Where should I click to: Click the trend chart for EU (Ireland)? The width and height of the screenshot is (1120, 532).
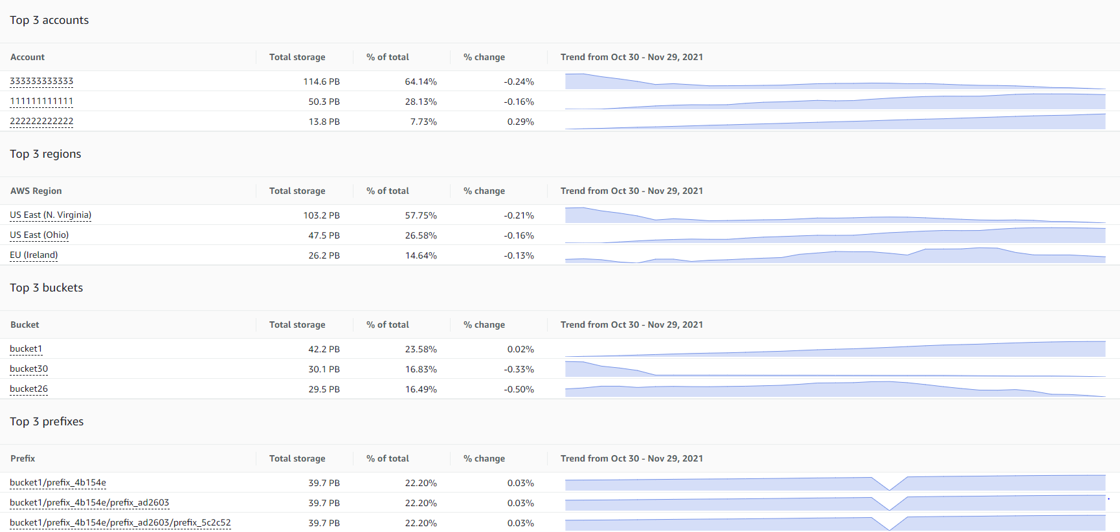pos(834,256)
